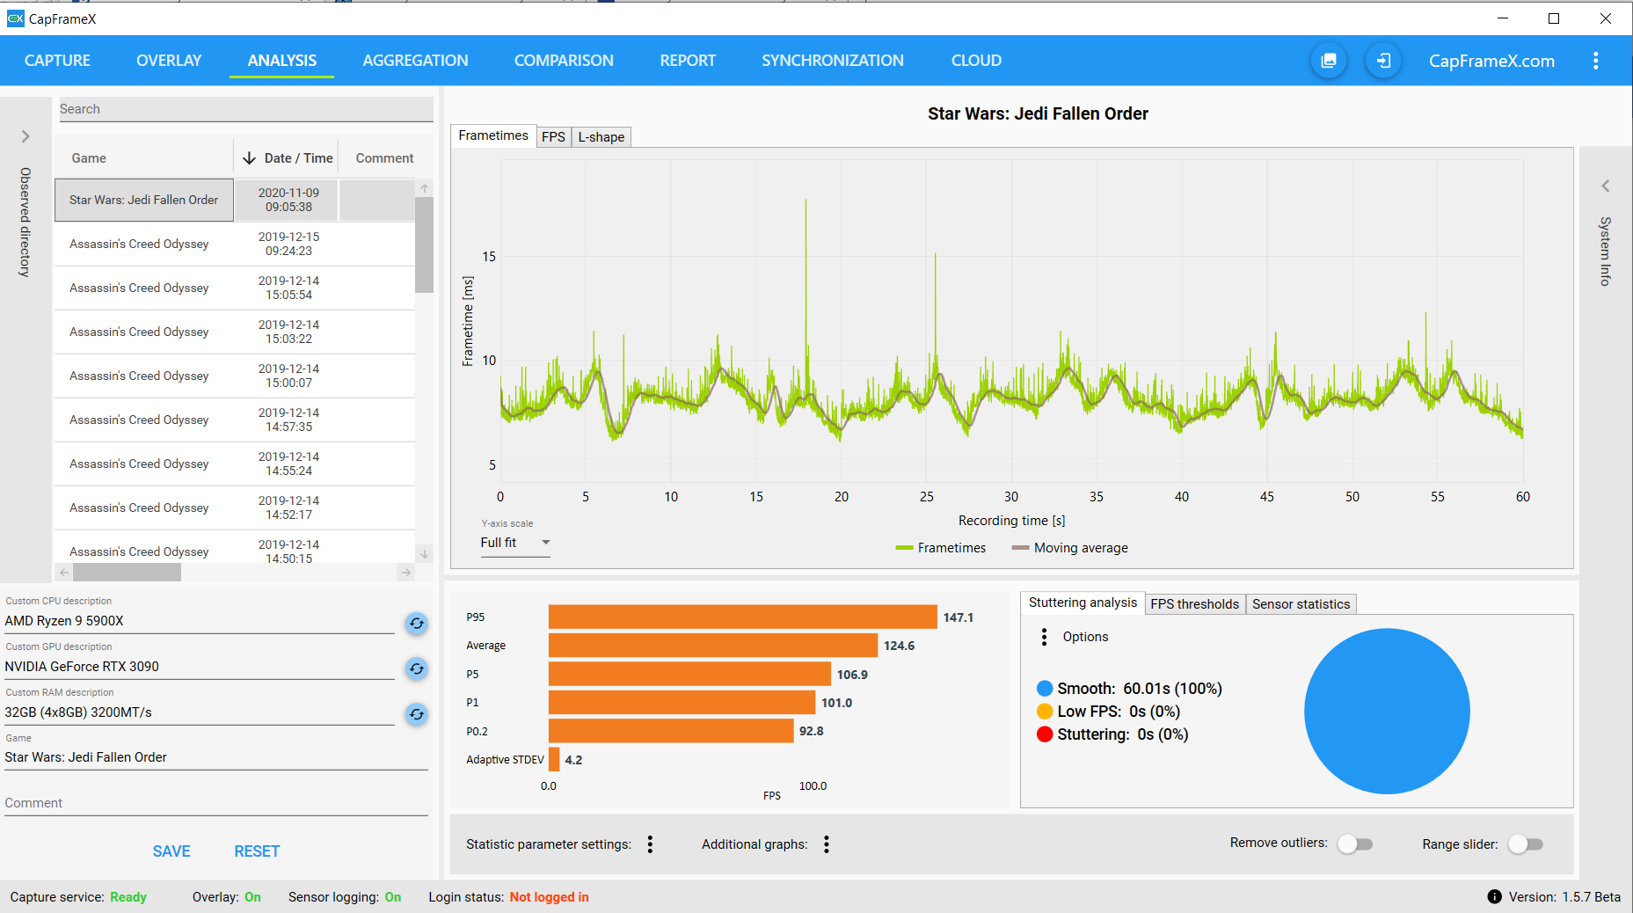Focus the Search records field
Viewport: 1633px width, 913px height.
pyautogui.click(x=245, y=109)
